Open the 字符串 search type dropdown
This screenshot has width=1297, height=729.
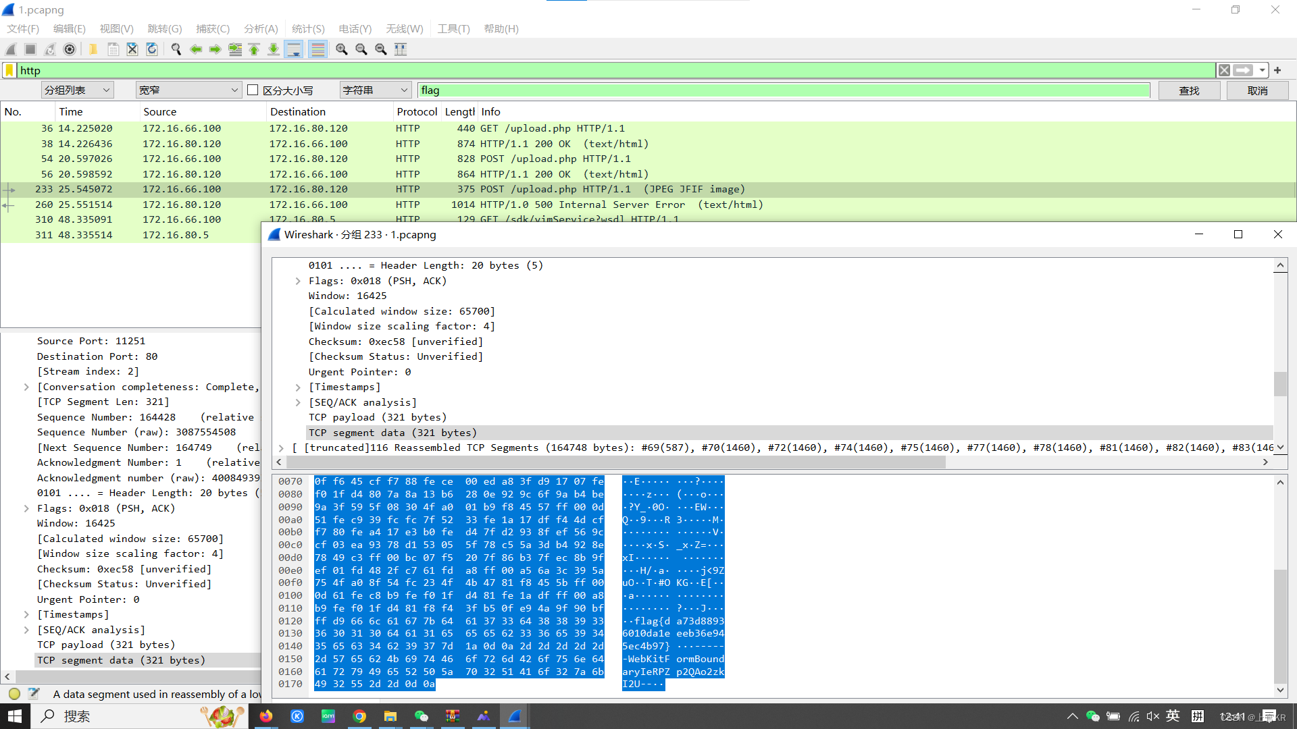pos(376,90)
